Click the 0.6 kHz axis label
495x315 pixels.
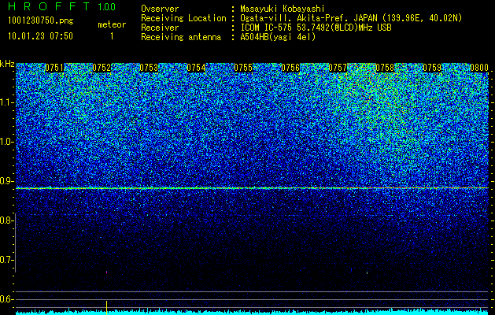6,299
